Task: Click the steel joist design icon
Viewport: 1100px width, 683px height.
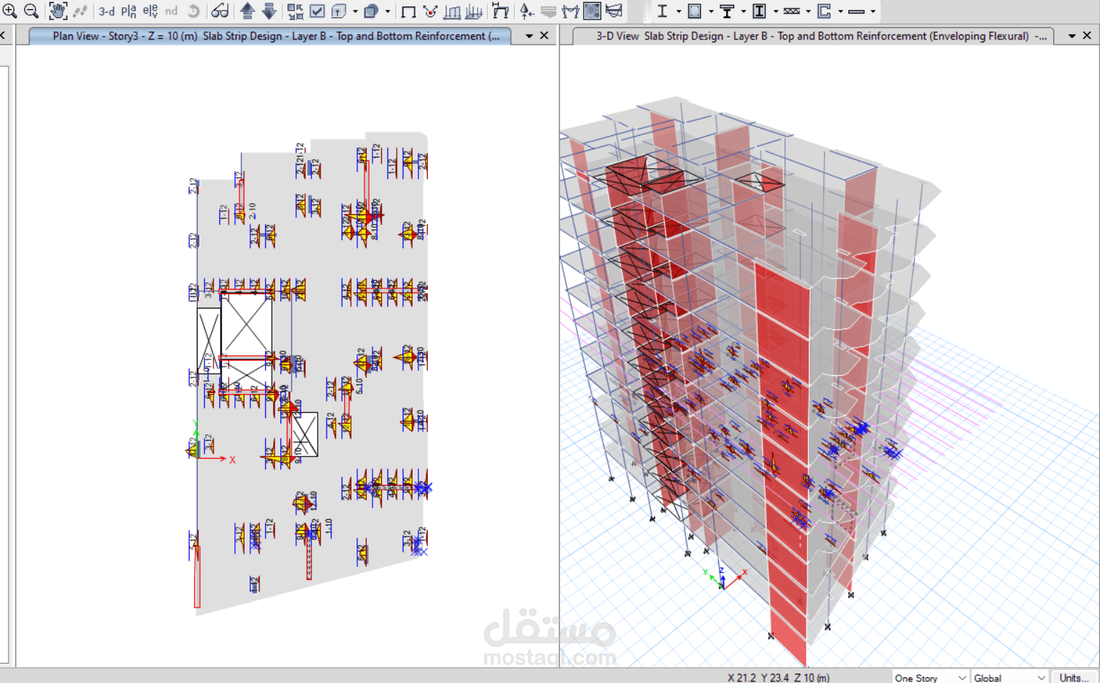Action: (792, 11)
